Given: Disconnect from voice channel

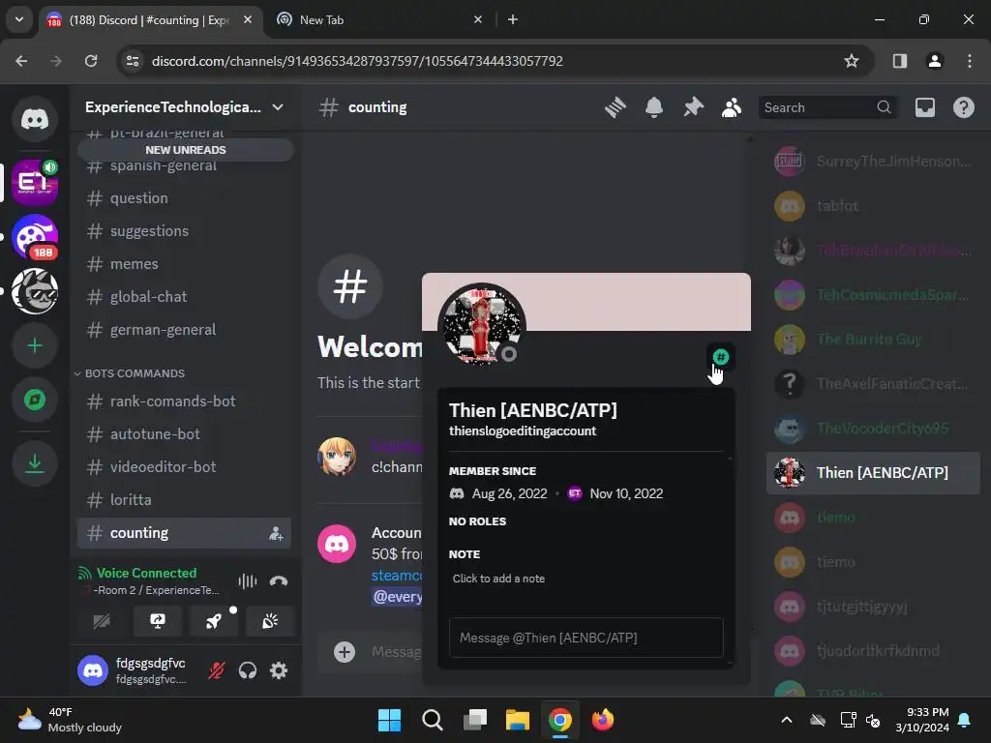Looking at the screenshot, I should coord(279,581).
